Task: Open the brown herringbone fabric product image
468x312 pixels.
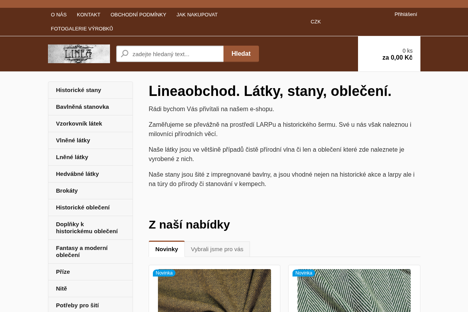Action: [214, 291]
